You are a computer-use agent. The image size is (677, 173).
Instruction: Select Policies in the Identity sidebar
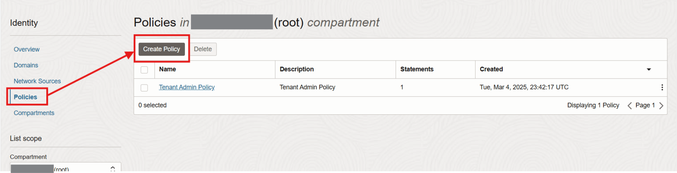click(26, 97)
